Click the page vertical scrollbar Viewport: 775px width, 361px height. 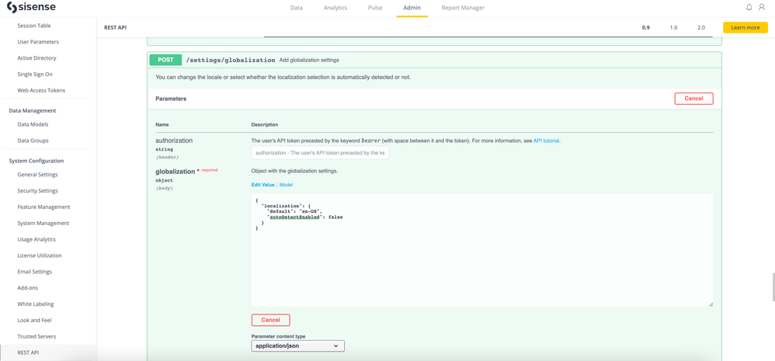pyautogui.click(x=772, y=287)
